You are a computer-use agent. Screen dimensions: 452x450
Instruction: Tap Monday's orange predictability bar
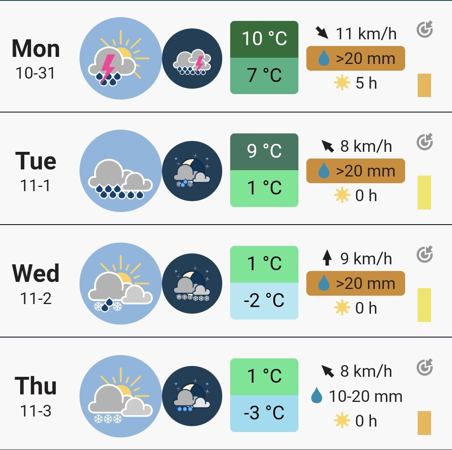(x=424, y=85)
